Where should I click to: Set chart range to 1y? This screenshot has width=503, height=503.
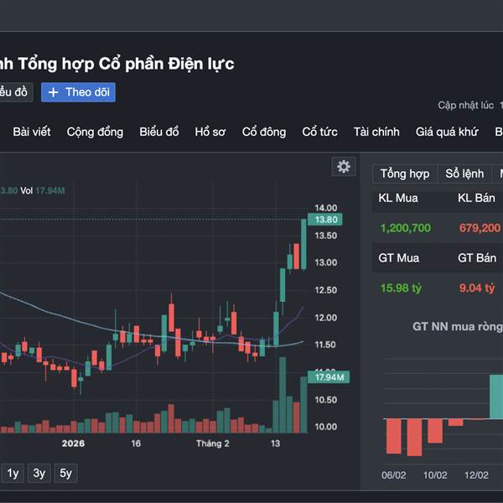click(x=13, y=473)
